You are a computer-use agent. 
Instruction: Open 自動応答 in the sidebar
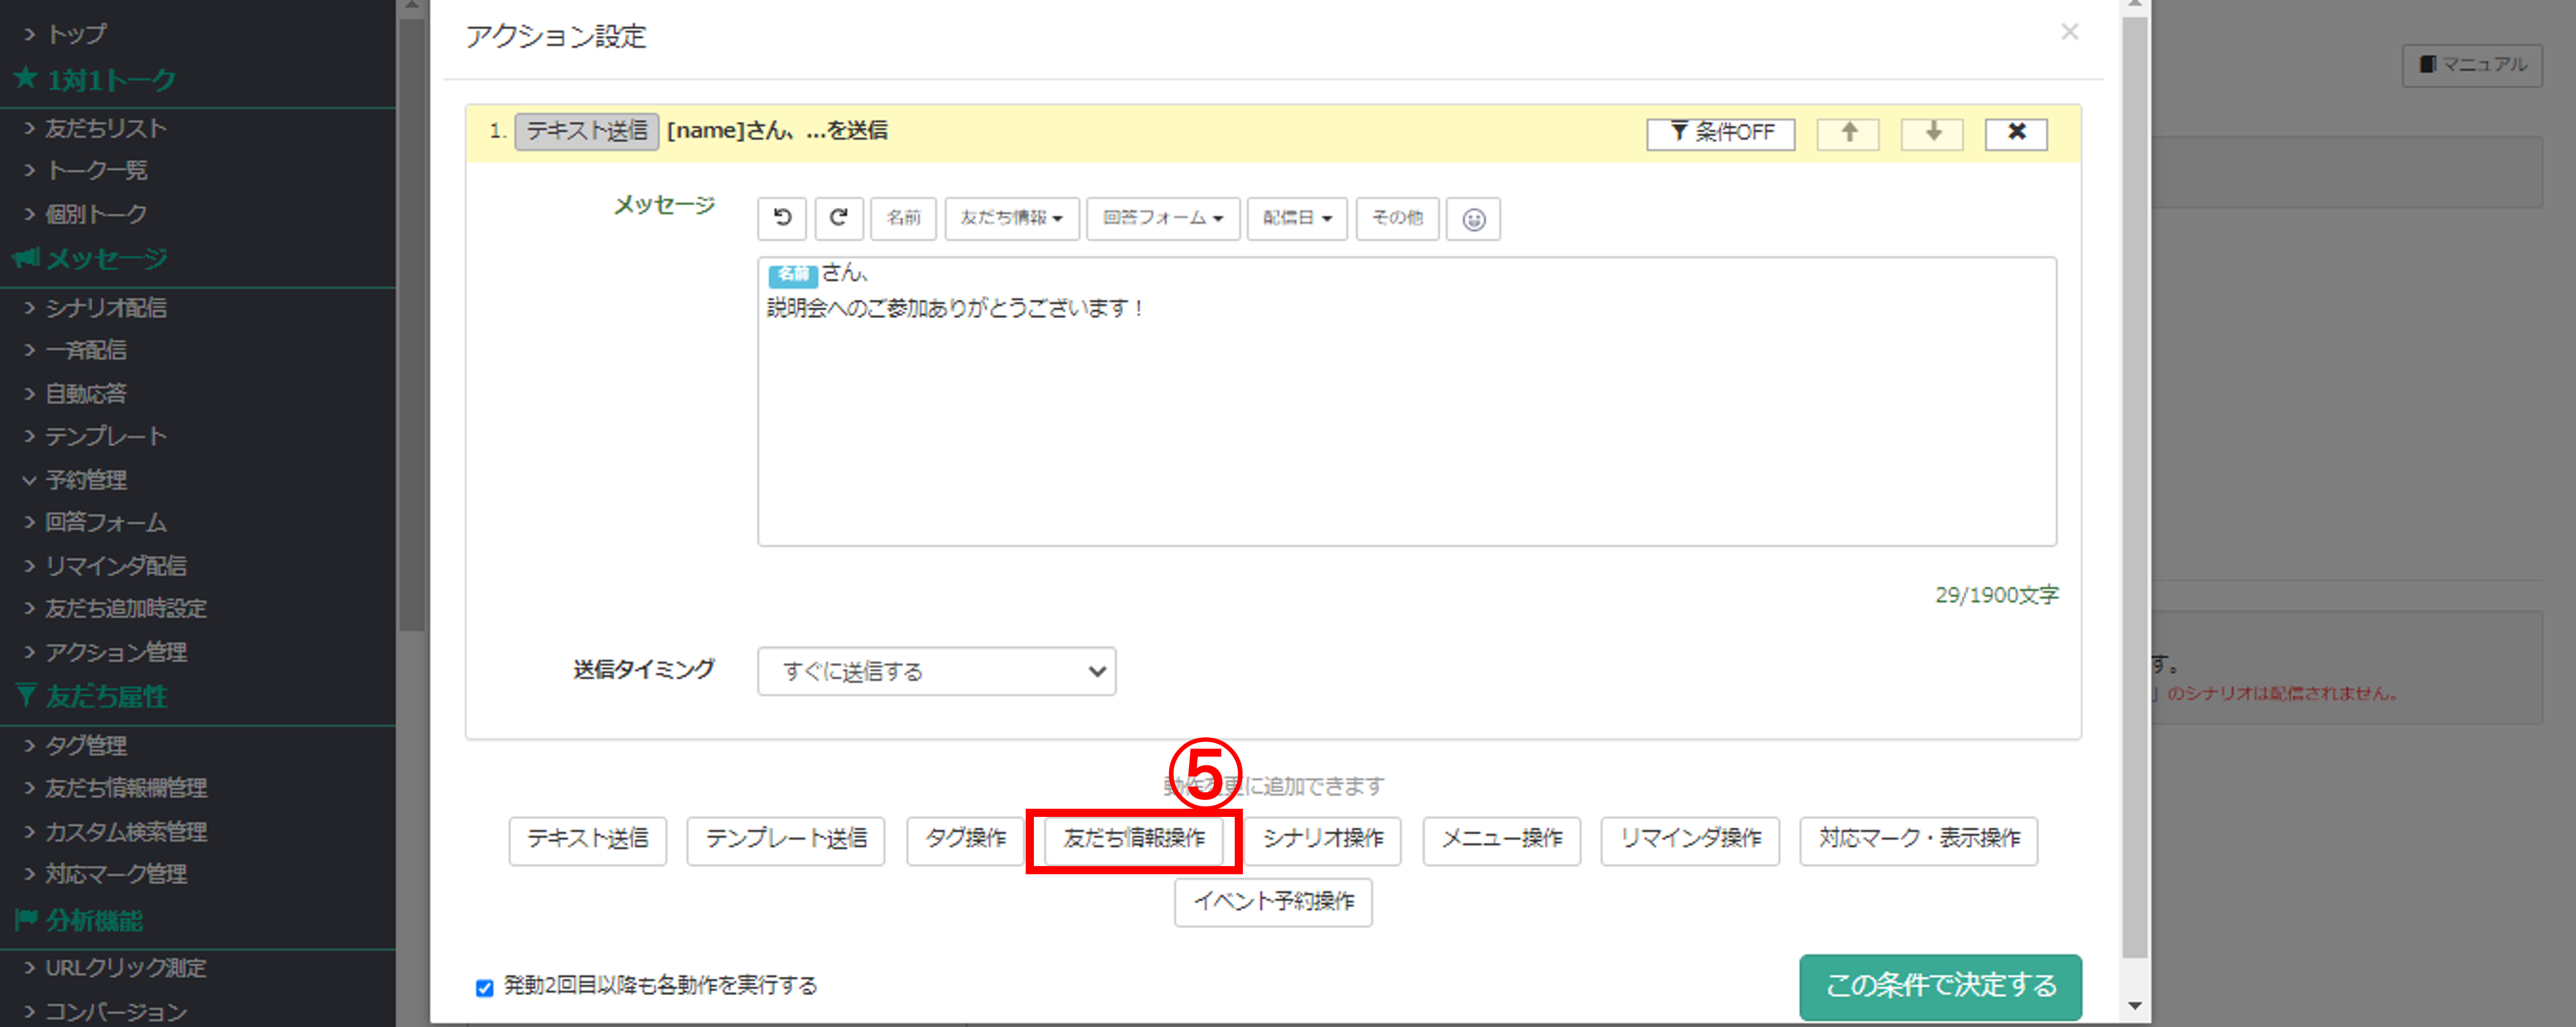[86, 394]
